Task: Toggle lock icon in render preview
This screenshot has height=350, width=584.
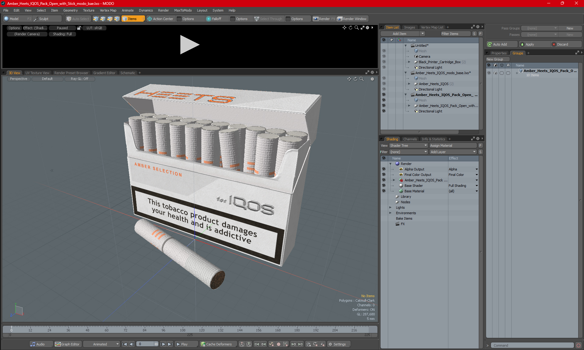Action: point(79,28)
